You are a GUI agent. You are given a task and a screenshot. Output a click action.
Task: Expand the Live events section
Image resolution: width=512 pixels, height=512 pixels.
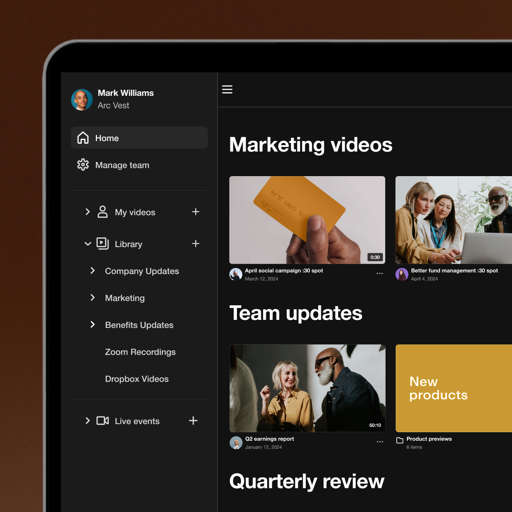tap(87, 421)
